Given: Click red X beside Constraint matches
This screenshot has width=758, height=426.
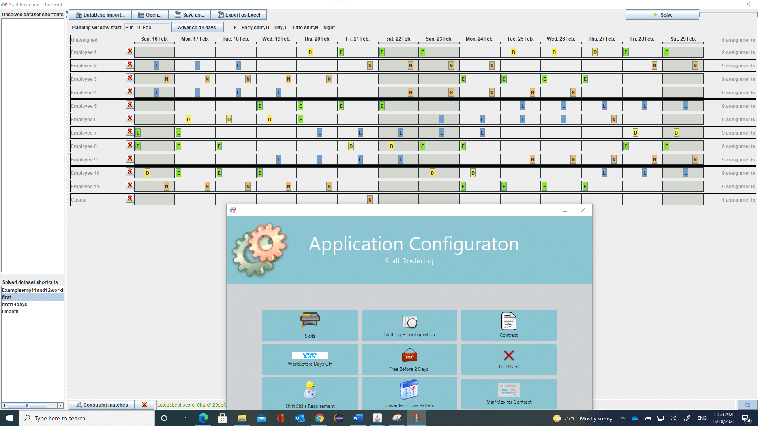Looking at the screenshot, I should 144,405.
